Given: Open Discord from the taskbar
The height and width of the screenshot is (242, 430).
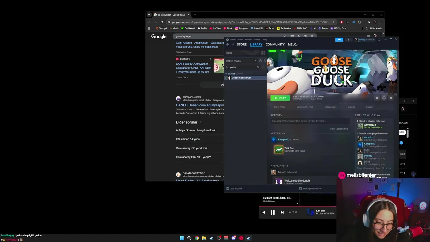Looking at the screenshot, I should [233, 238].
